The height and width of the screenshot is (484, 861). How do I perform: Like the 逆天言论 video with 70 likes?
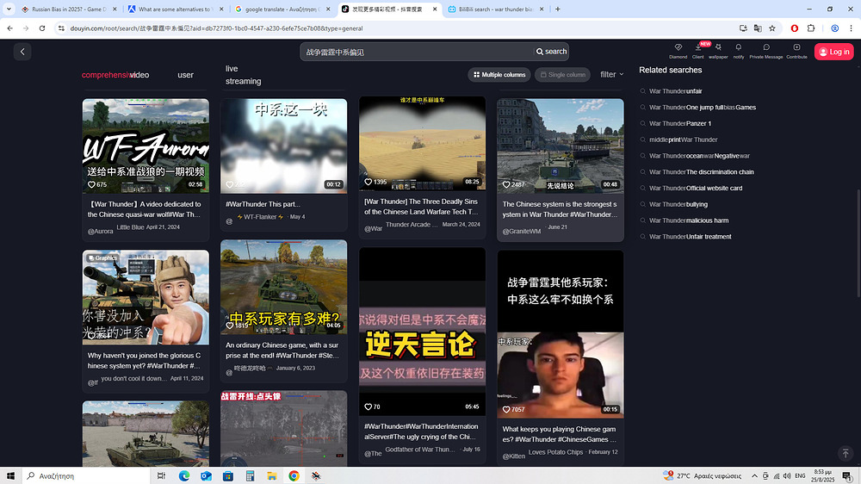(368, 406)
